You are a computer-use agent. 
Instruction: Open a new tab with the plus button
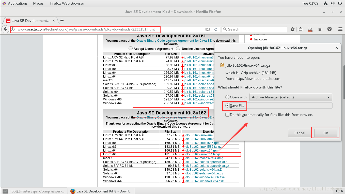pyautogui.click(x=62, y=21)
